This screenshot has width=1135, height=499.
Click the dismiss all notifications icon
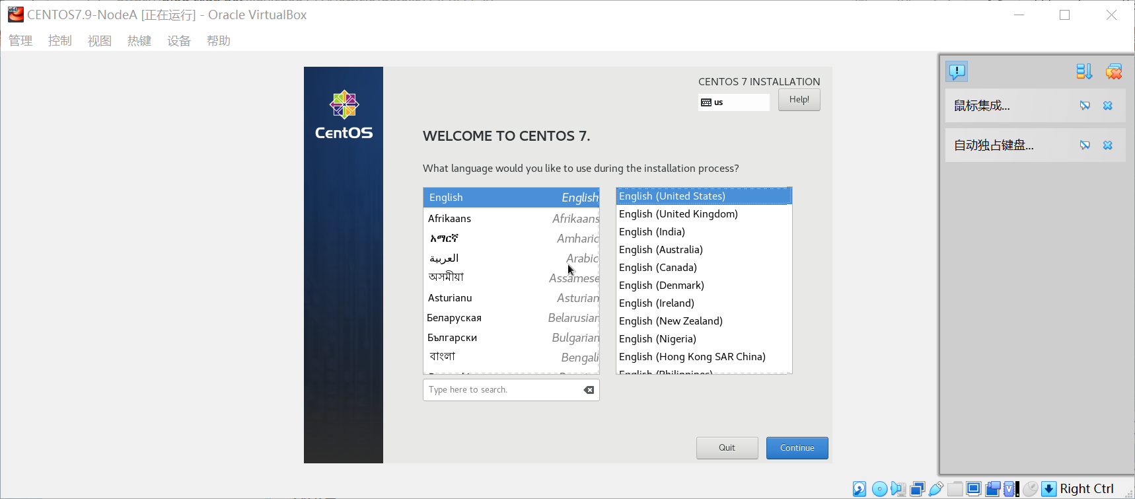1114,71
